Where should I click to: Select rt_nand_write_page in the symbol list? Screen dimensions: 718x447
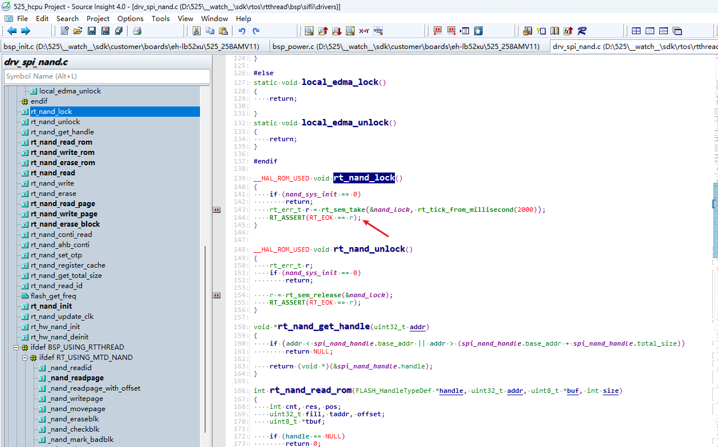click(x=64, y=214)
